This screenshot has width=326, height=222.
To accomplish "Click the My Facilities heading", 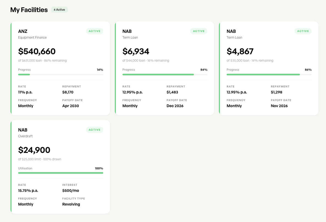I will tap(29, 10).
